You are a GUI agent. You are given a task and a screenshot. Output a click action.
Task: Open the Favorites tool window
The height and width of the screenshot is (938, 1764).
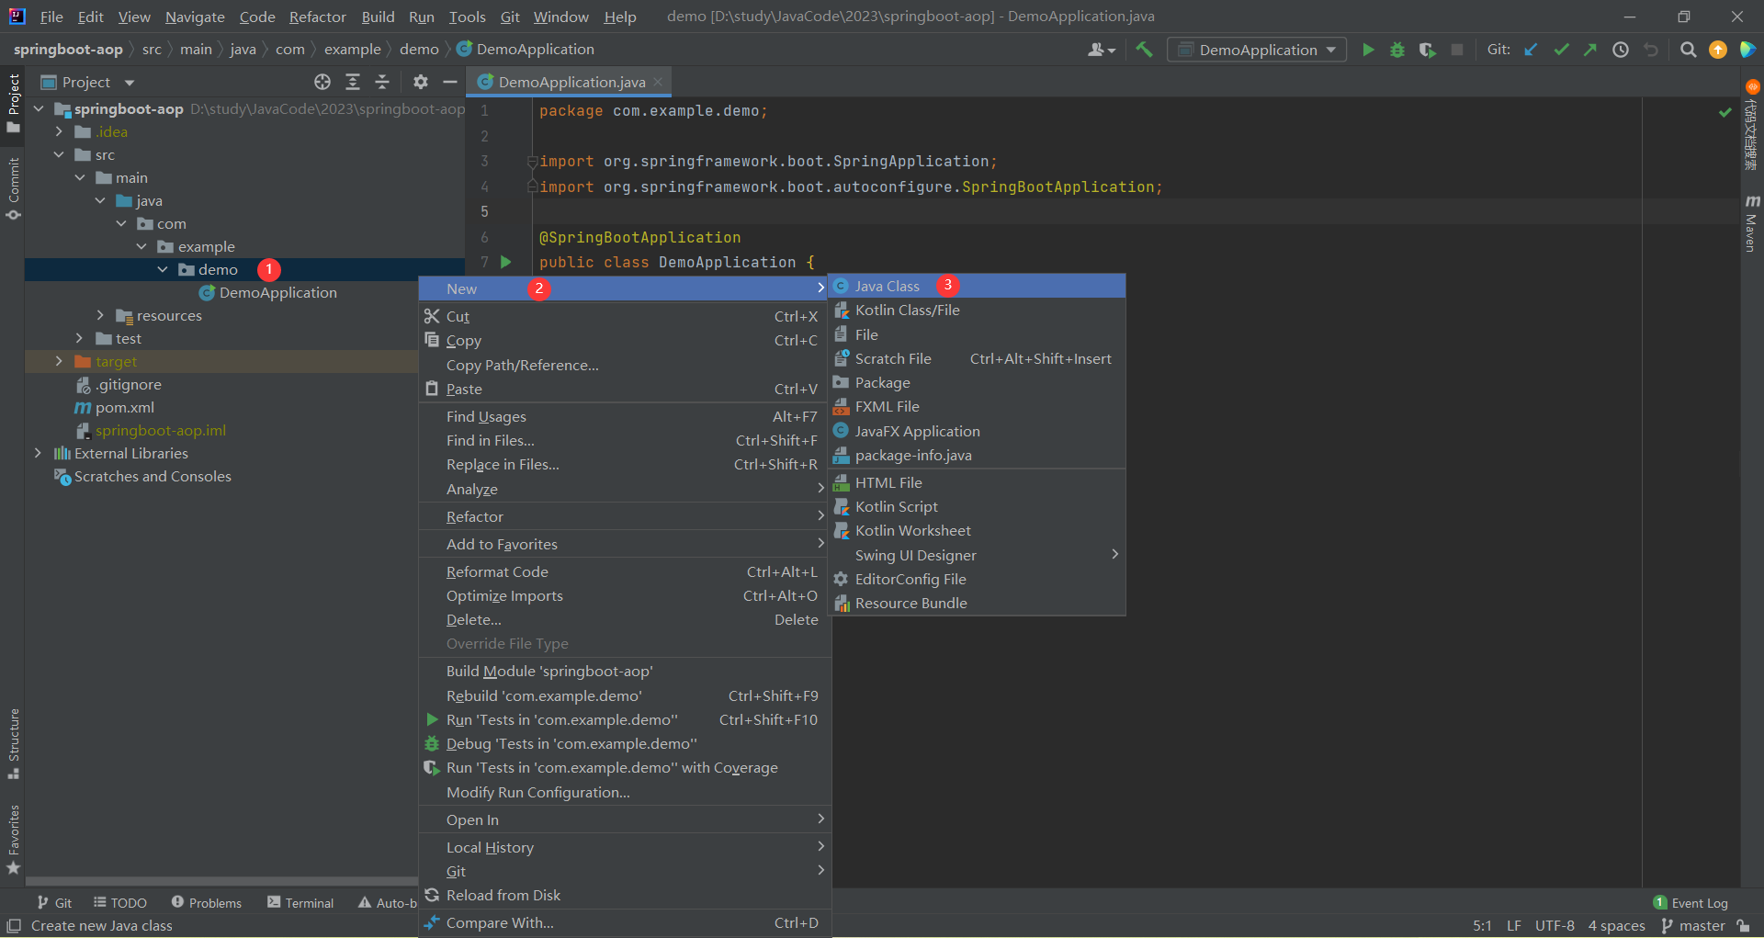[x=13, y=839]
